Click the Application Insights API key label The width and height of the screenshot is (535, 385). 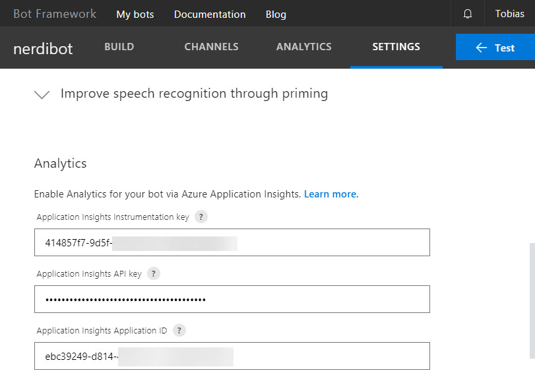pos(89,273)
